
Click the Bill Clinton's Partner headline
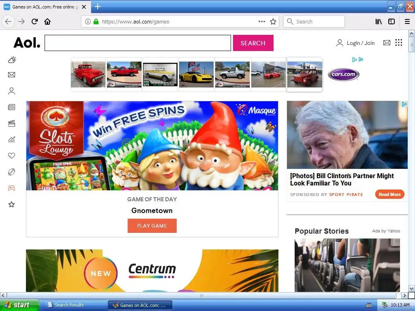342,179
